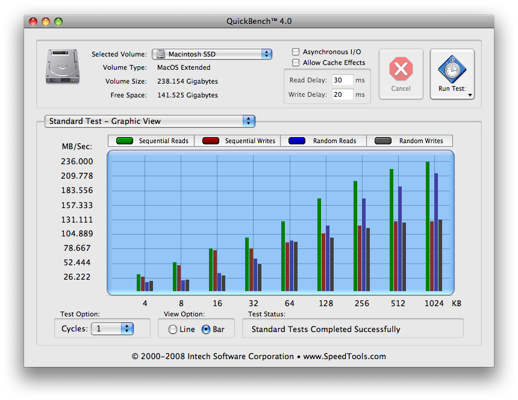Open the Run Test options arrow
This screenshot has width=518, height=400.
pos(470,95)
